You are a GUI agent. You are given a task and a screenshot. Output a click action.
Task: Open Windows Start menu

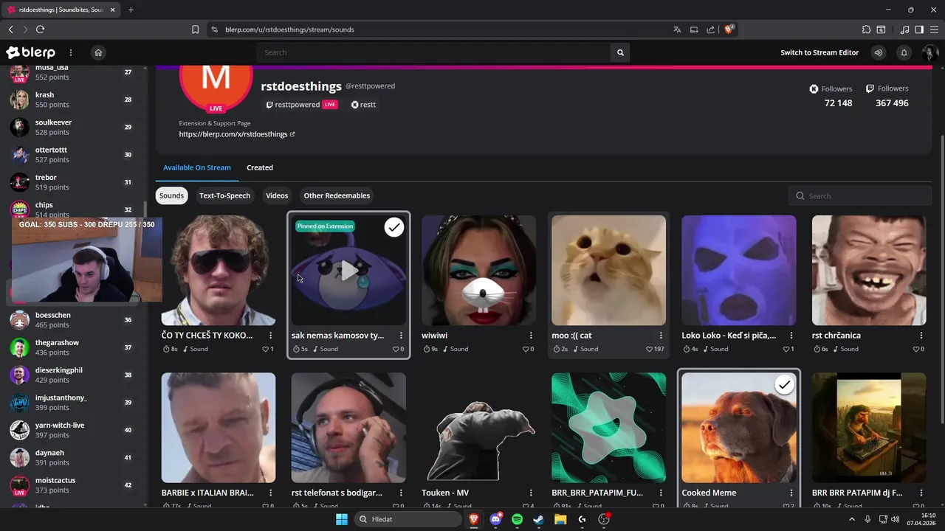point(342,519)
